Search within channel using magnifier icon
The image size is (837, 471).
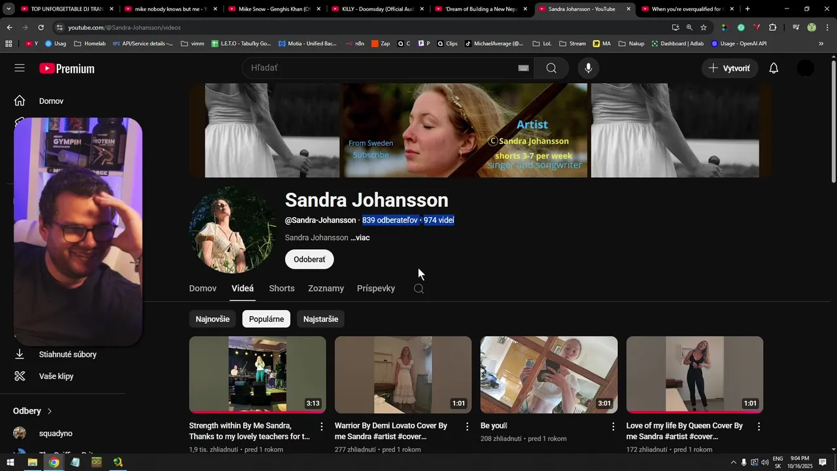point(419,288)
